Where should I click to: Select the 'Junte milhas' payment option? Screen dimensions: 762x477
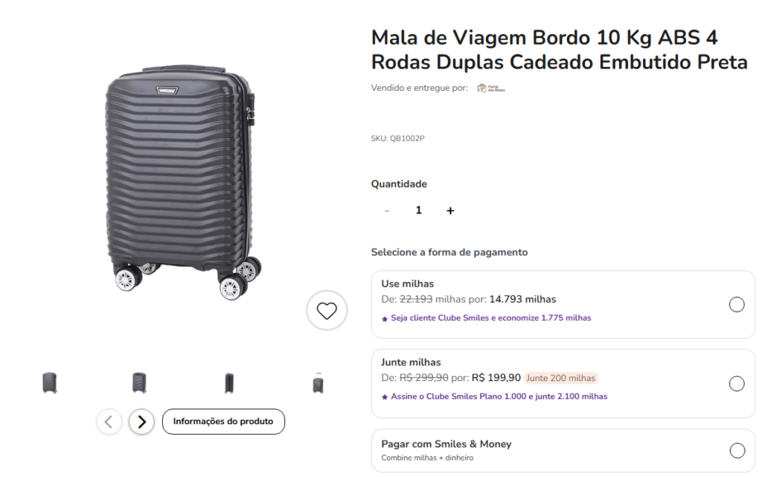pyautogui.click(x=736, y=383)
